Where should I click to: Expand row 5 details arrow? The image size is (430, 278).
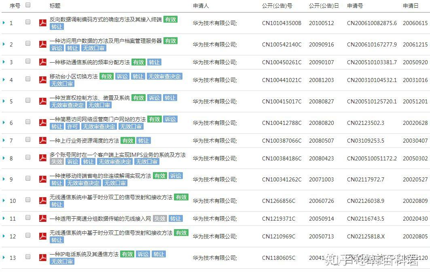pyautogui.click(x=4, y=101)
